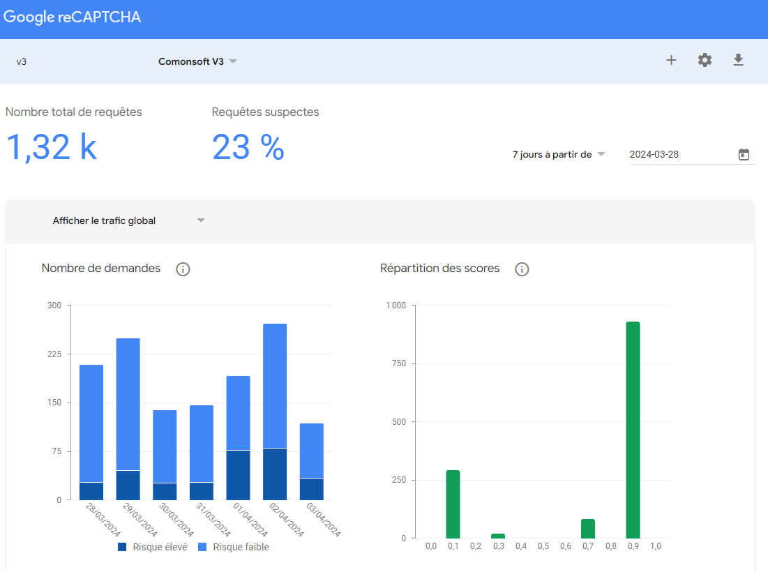Create a new site key with the plus icon

point(671,61)
